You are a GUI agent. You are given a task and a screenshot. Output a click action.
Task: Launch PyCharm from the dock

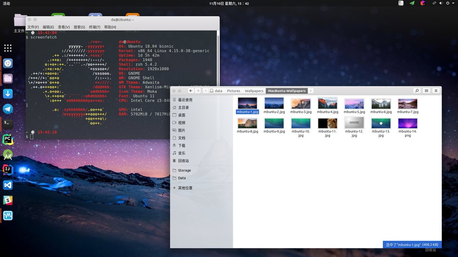tap(8, 139)
